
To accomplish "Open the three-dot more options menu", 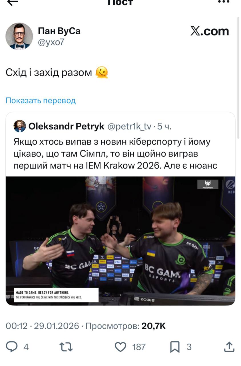I will (224, 1).
